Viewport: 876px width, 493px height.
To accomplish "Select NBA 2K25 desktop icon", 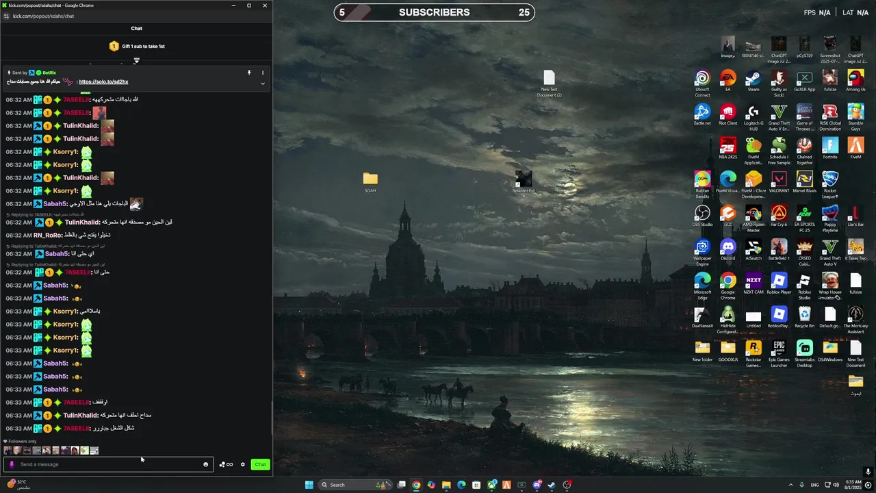I will [727, 148].
